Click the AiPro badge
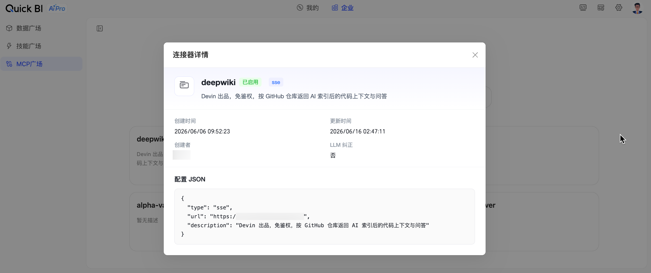651x273 pixels. (57, 8)
